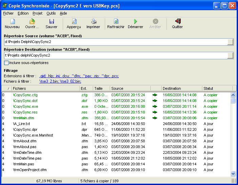Click the extensions filter link
The image size is (238, 185).
tap(79, 76)
